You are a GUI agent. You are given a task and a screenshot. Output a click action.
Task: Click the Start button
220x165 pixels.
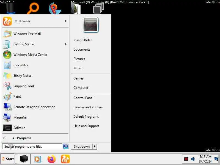8,159
